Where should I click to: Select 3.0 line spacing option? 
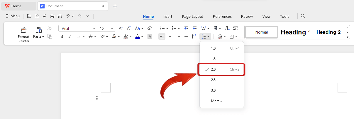[222, 90]
